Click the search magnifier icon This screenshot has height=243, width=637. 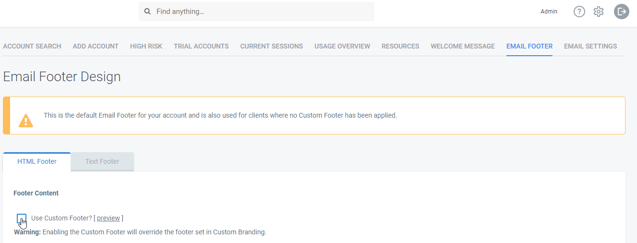tap(147, 12)
